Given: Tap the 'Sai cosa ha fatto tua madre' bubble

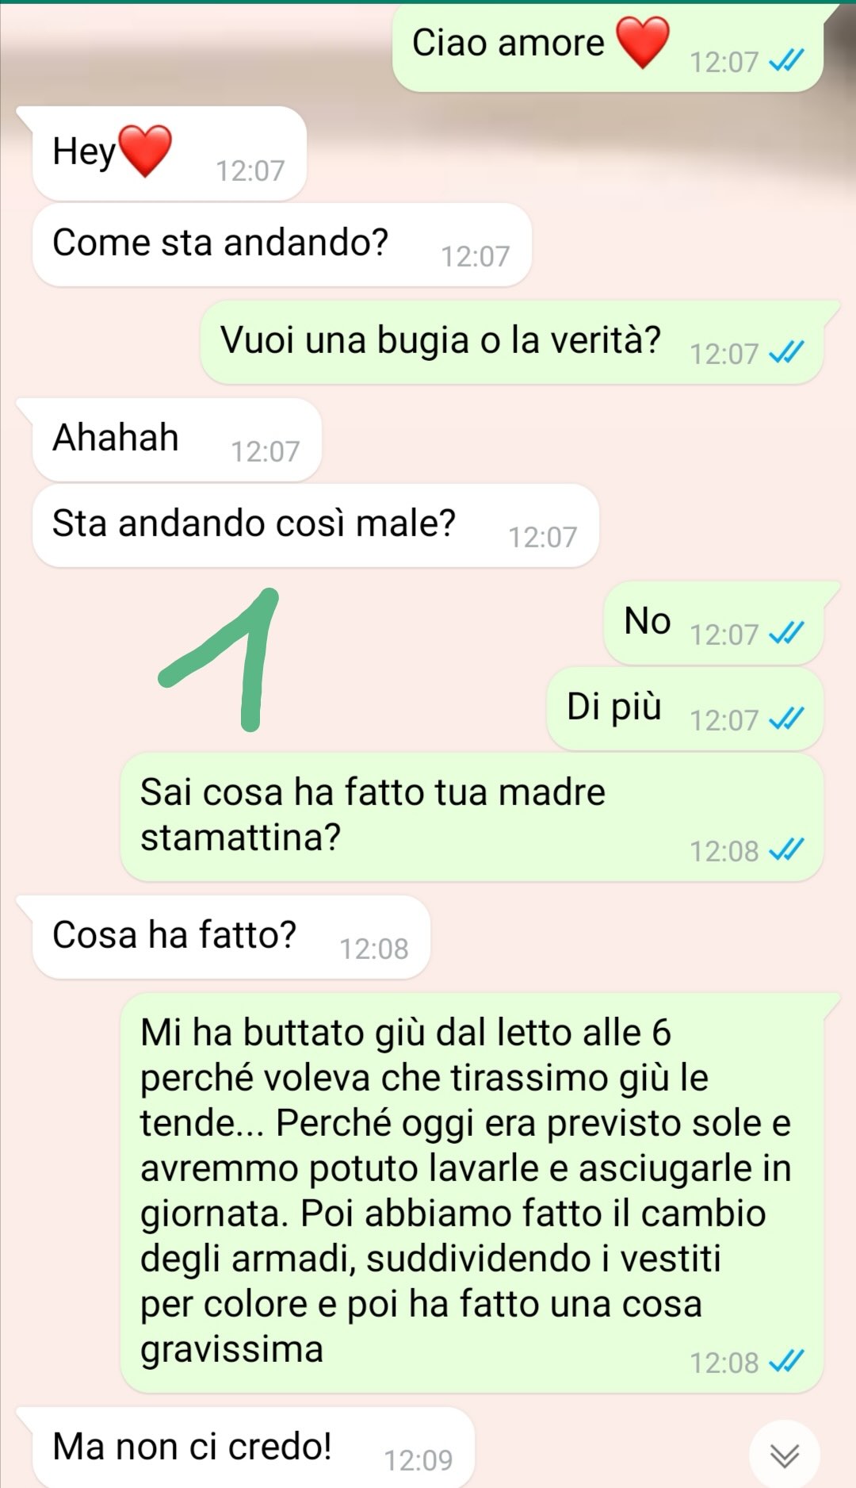Looking at the screenshot, I should coord(472,817).
